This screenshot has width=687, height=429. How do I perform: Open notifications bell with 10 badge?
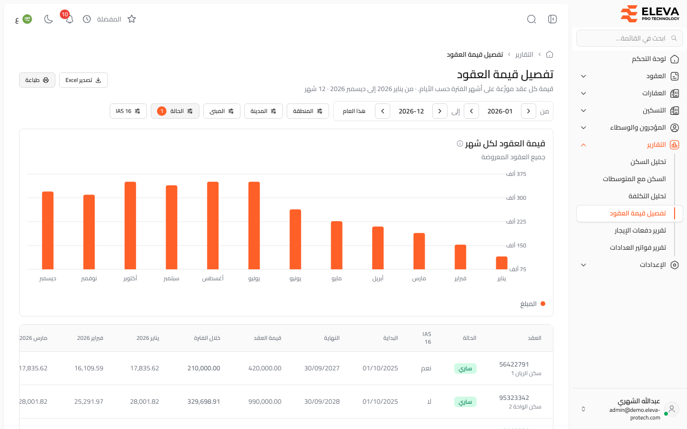pyautogui.click(x=69, y=19)
